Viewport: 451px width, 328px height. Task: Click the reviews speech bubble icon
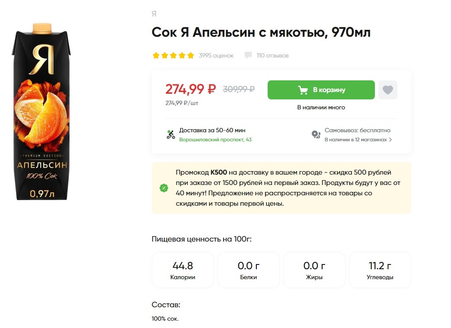pos(248,55)
